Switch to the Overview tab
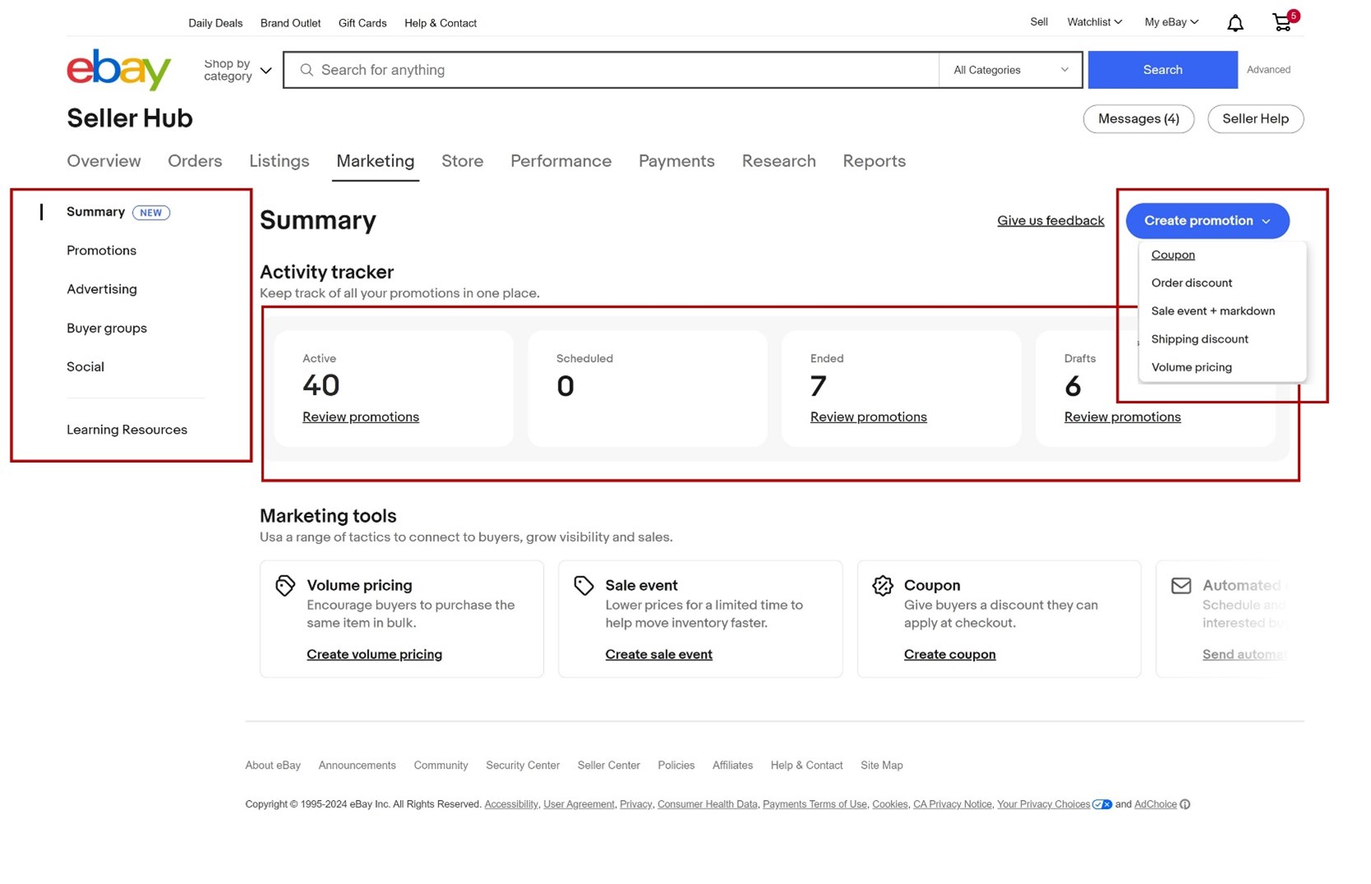The width and height of the screenshot is (1371, 884). (x=104, y=161)
